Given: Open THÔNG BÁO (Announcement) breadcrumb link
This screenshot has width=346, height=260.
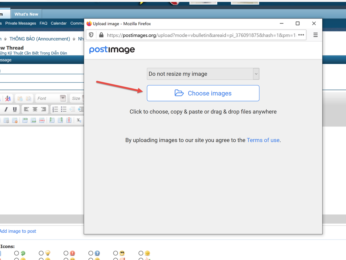Looking at the screenshot, I should coord(40,39).
